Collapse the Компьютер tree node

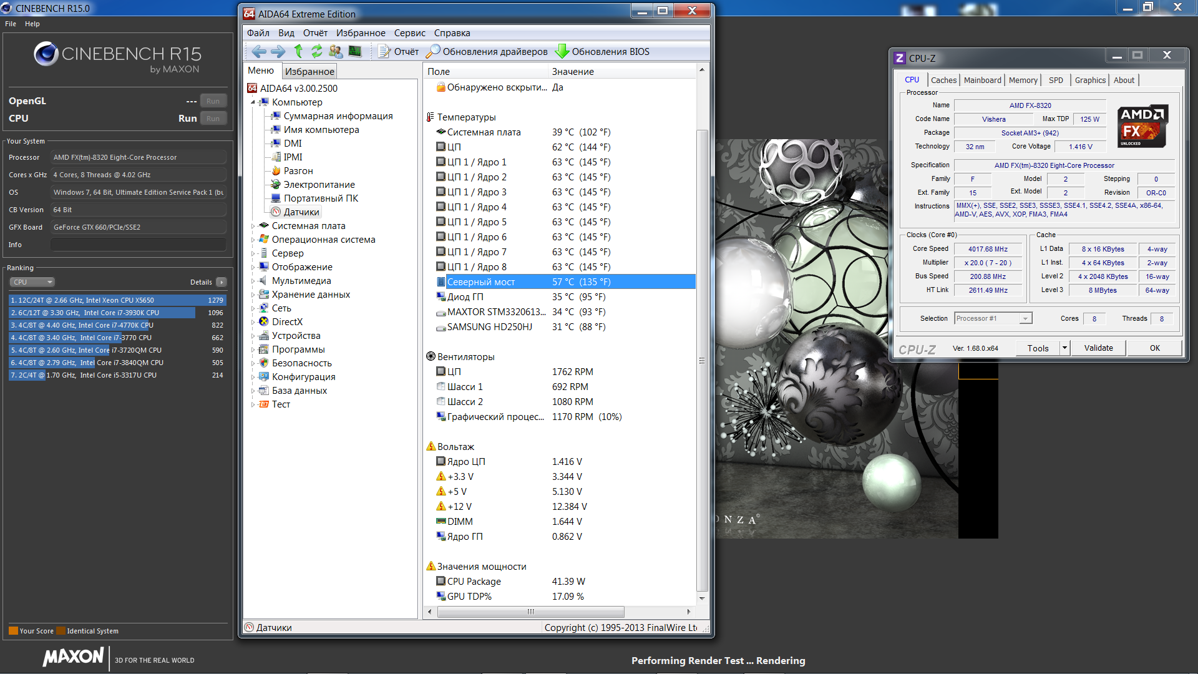tap(253, 102)
